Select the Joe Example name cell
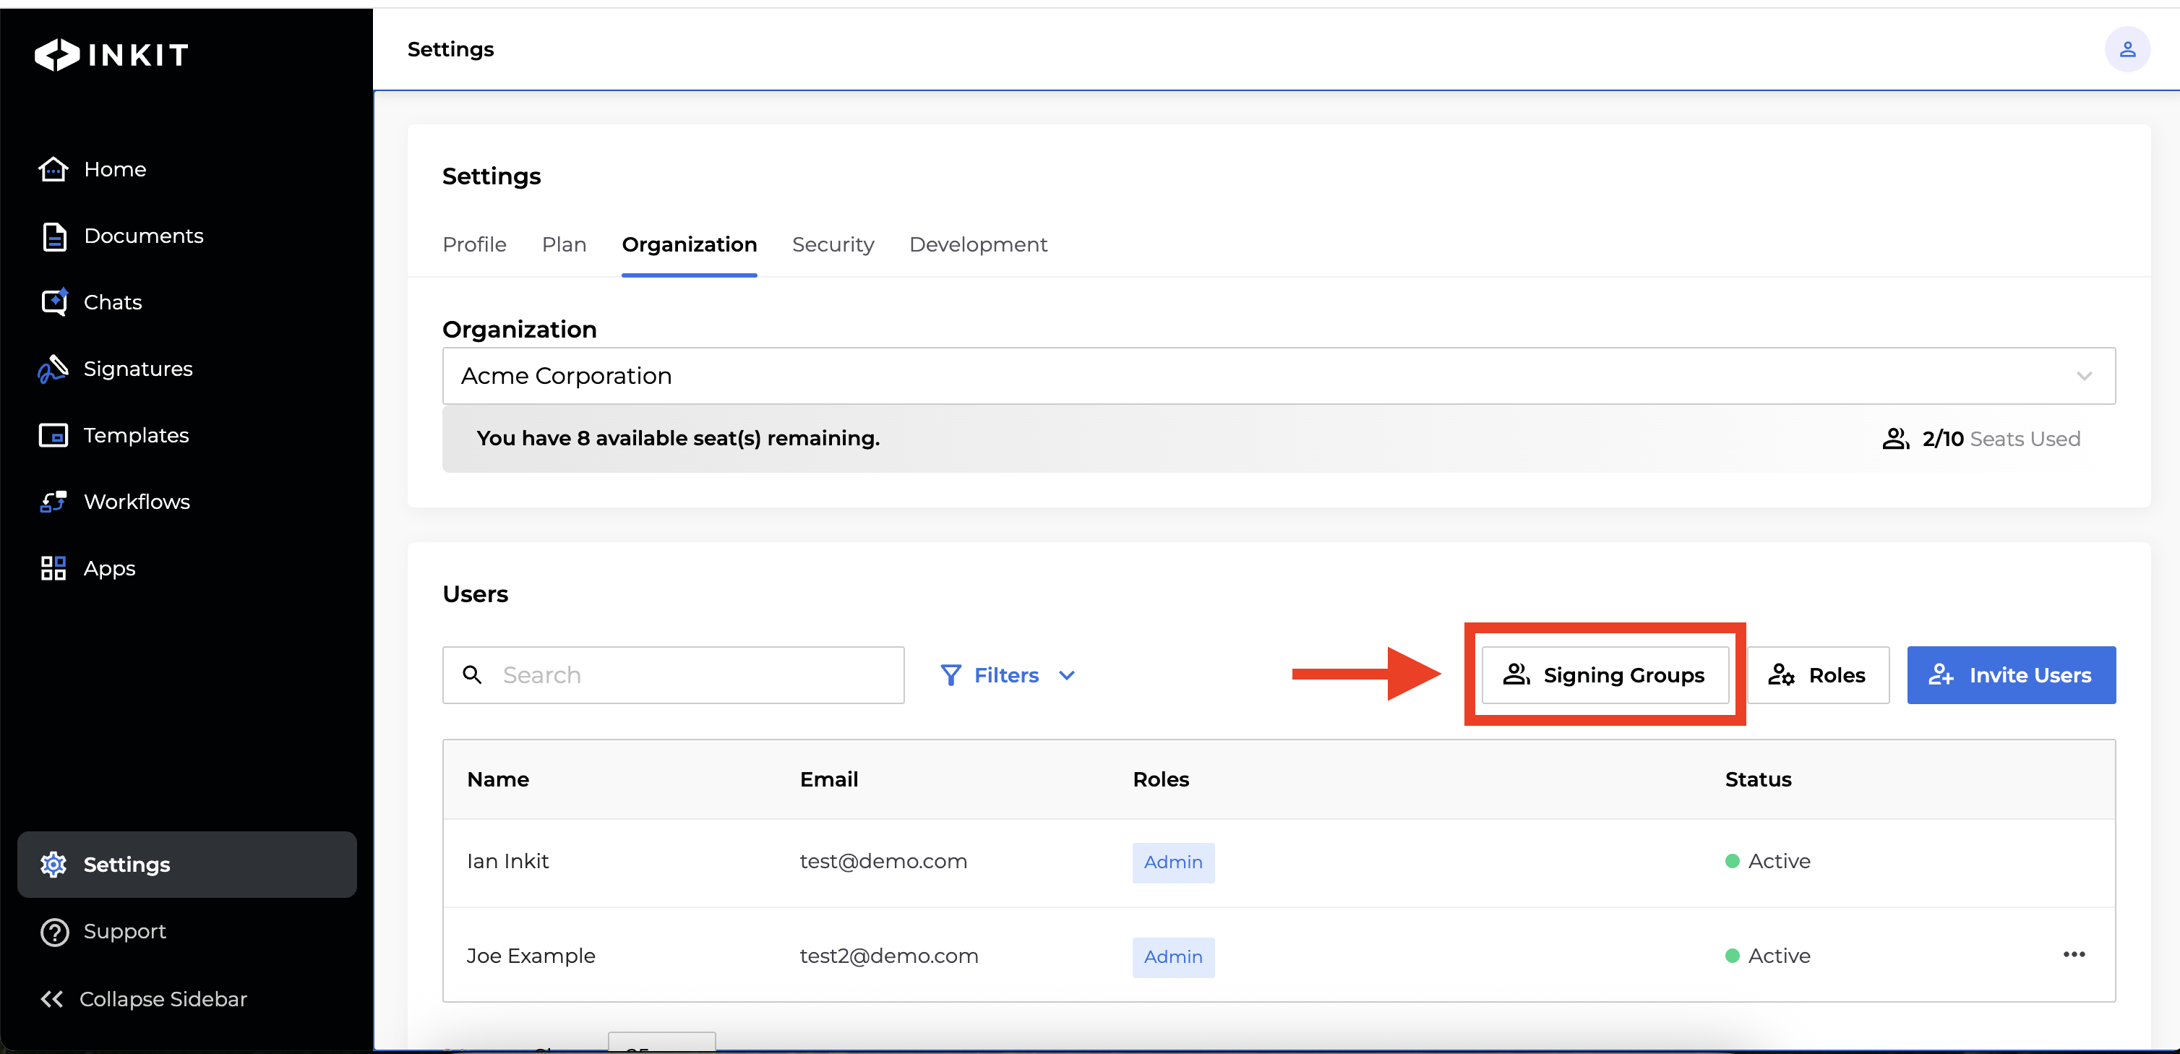 [x=531, y=956]
